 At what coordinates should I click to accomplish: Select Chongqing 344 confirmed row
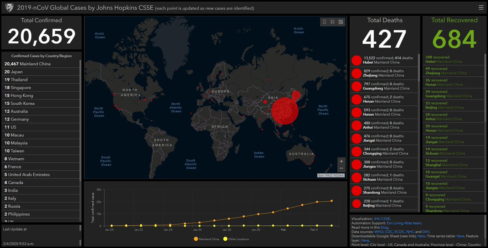click(x=383, y=151)
